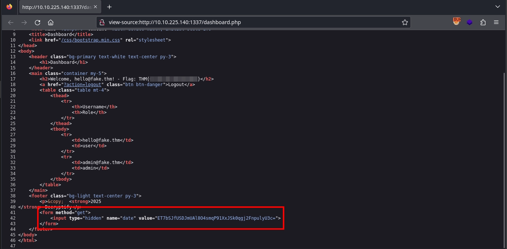
Task: Go to the browser home page
Action: pyautogui.click(x=51, y=22)
